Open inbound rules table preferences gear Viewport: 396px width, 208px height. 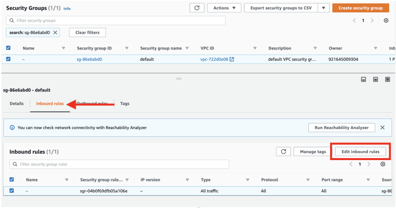click(x=383, y=164)
